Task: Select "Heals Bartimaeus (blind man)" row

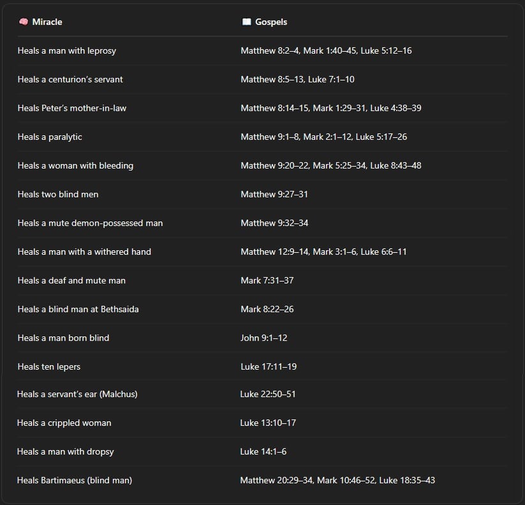Action: tap(74, 480)
